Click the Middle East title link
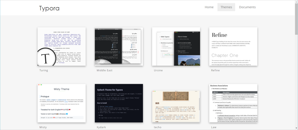This screenshot has width=298, height=130. pyautogui.click(x=105, y=70)
